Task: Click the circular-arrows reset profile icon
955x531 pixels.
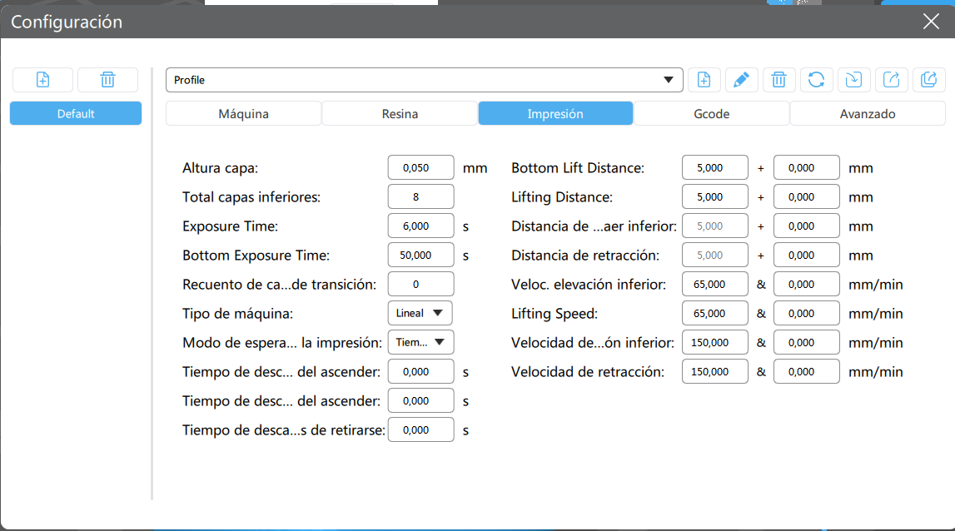Action: (x=816, y=80)
